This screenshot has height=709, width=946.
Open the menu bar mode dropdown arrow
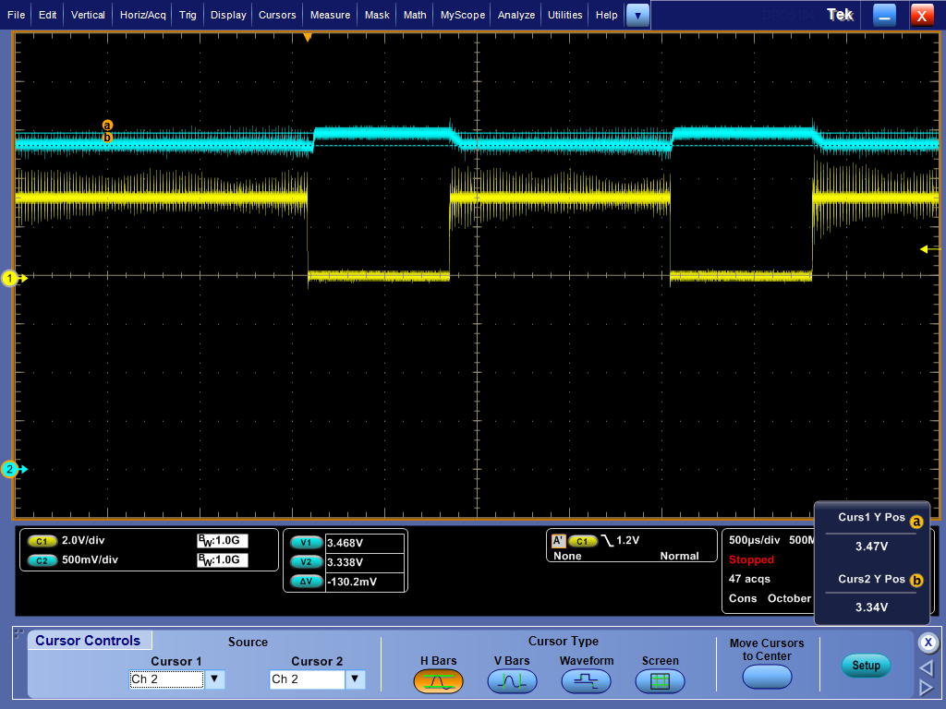637,15
